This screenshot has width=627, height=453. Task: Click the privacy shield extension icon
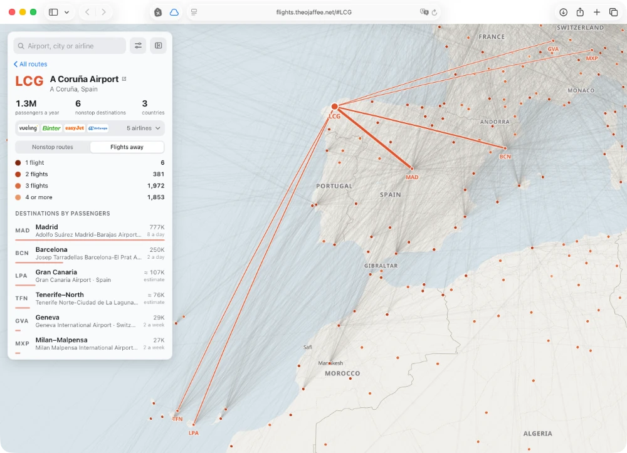pyautogui.click(x=158, y=13)
